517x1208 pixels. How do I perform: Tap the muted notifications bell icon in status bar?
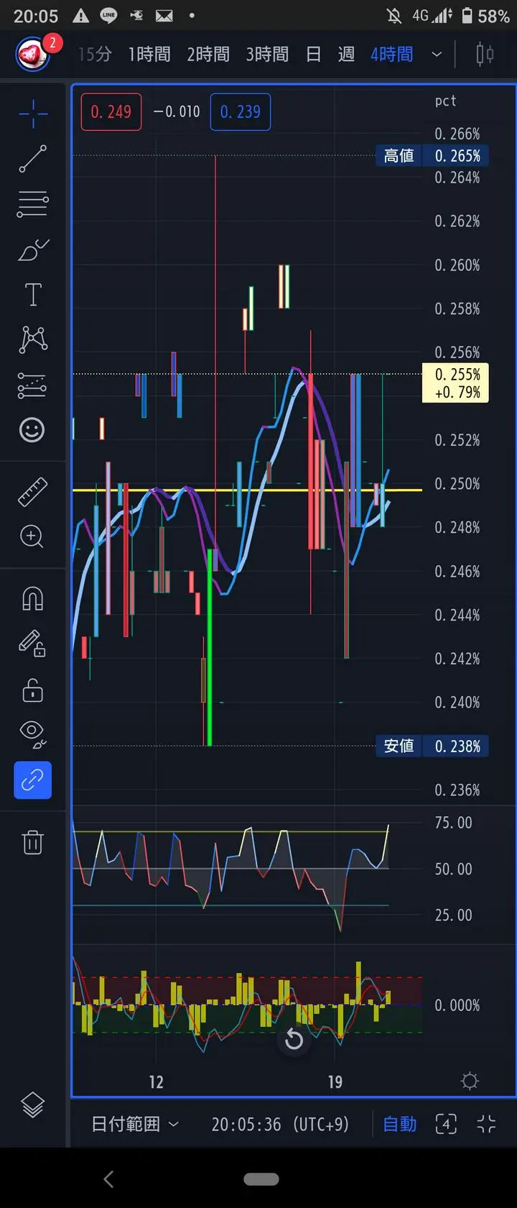click(x=393, y=16)
